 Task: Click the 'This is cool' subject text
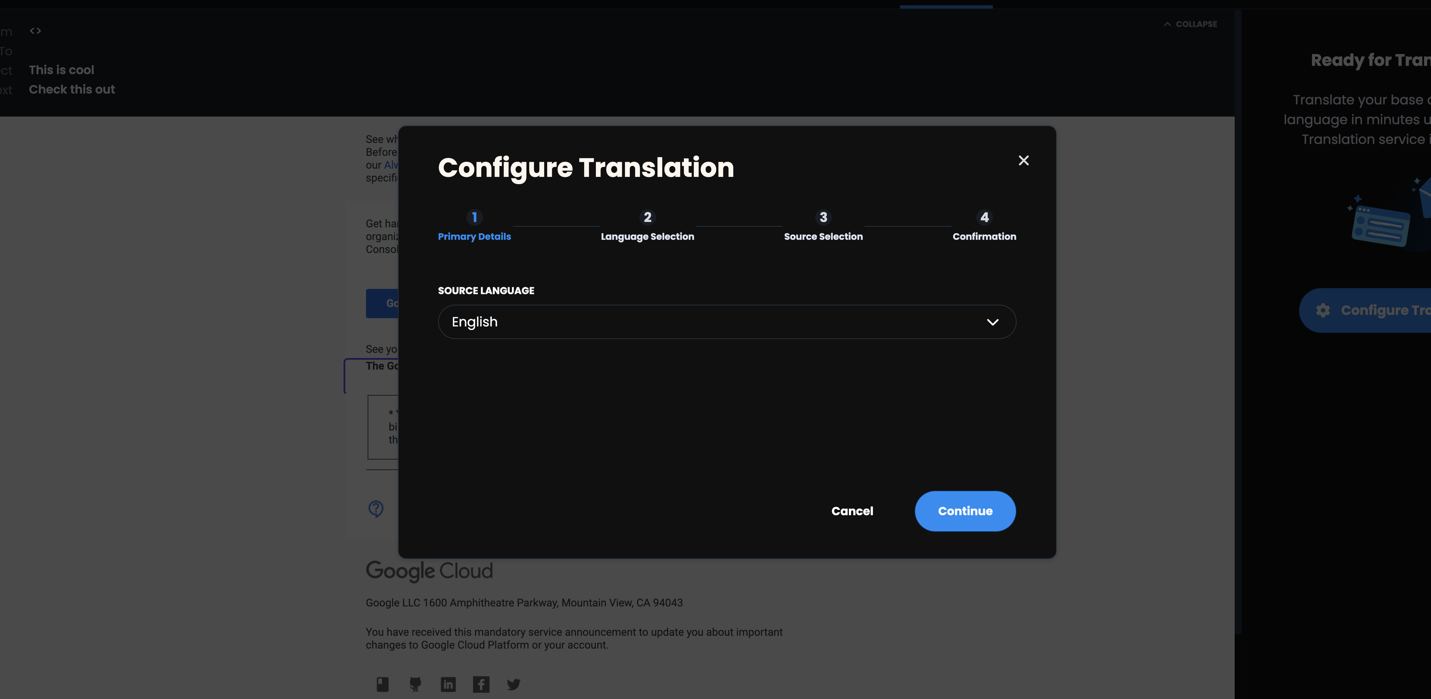tap(62, 70)
